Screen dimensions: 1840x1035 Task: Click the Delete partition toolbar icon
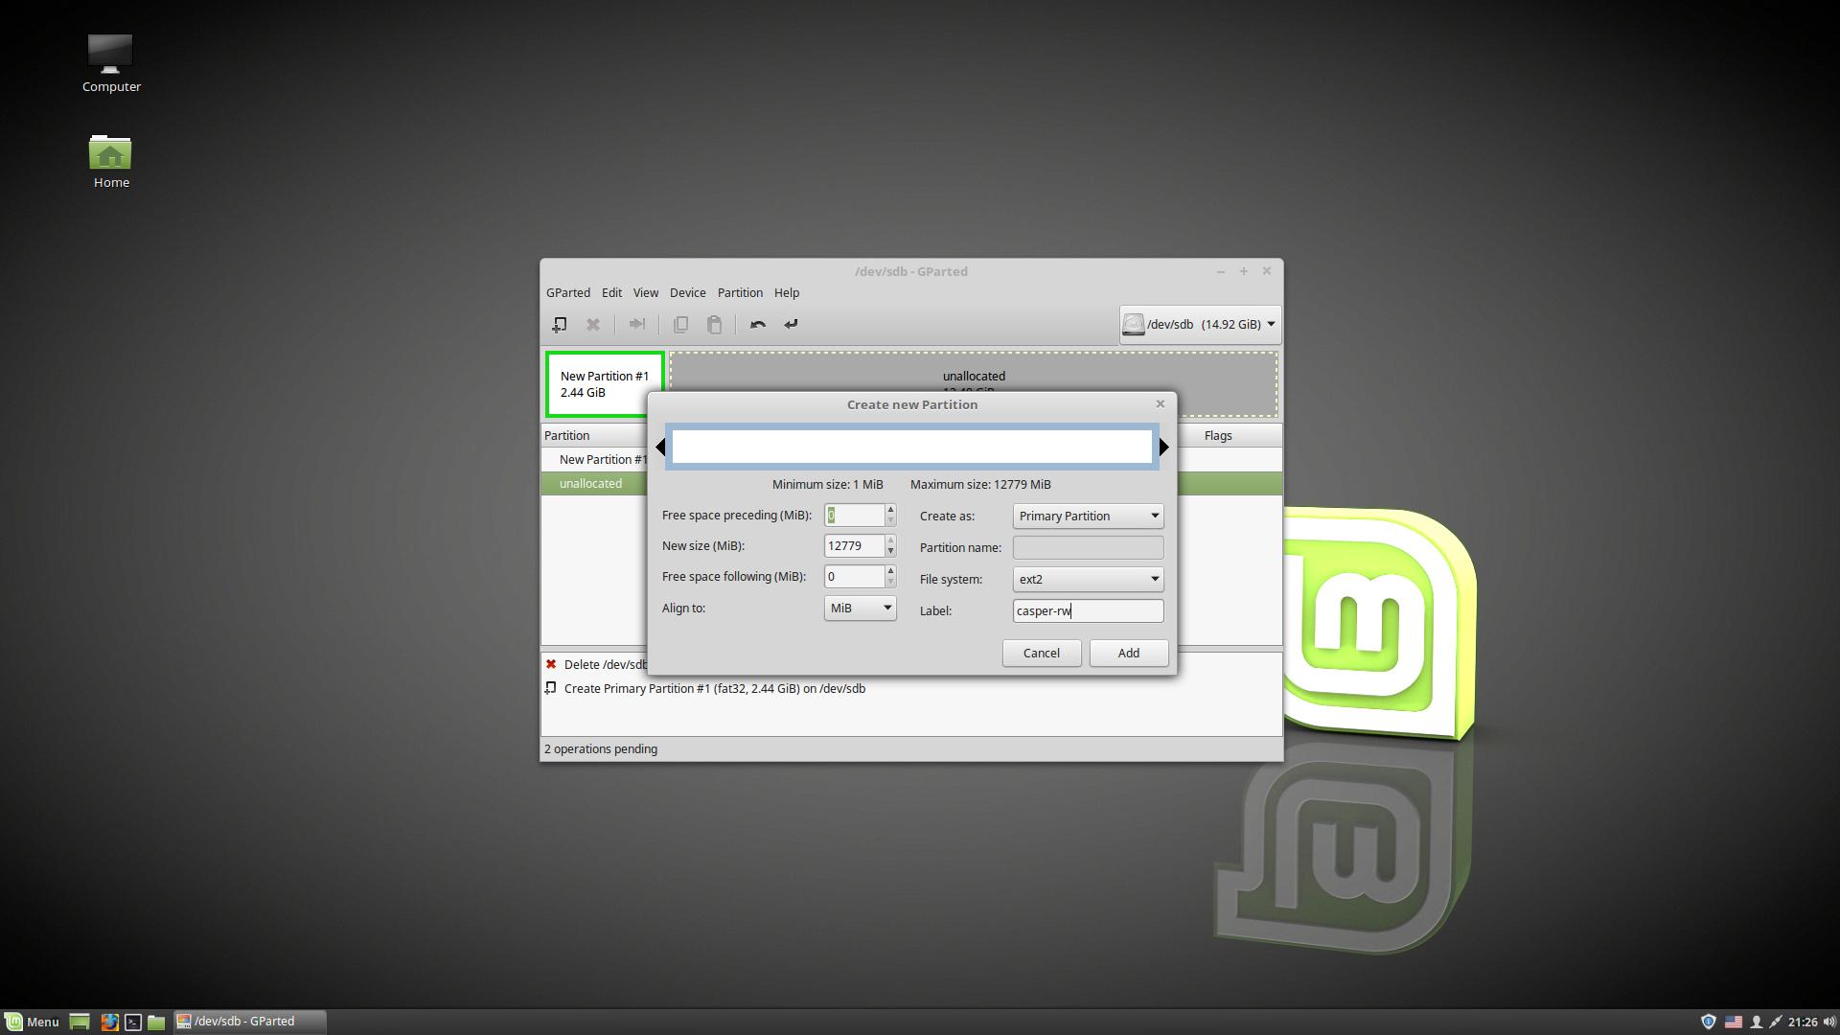593,325
